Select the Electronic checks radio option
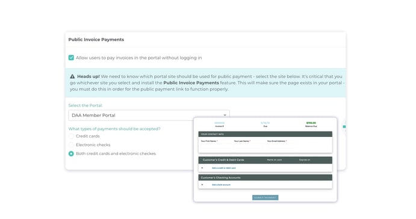This screenshot has width=416, height=219. tap(71, 145)
